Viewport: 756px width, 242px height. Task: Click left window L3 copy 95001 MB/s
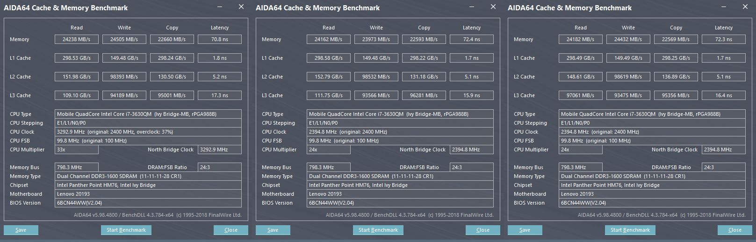pyautogui.click(x=172, y=95)
